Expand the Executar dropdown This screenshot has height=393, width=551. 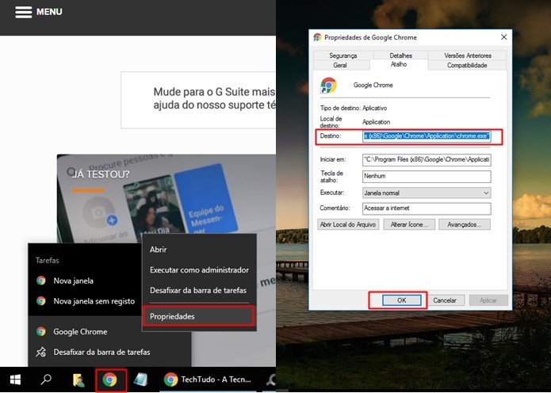coord(427,193)
